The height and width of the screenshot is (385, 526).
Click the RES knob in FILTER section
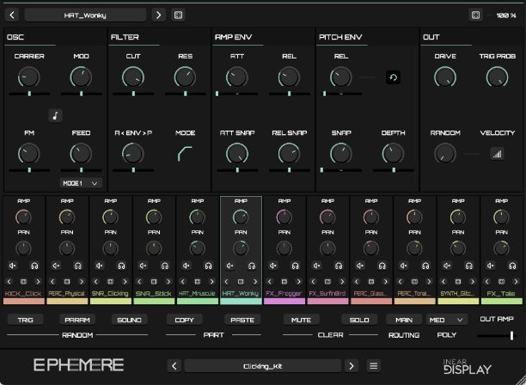(x=185, y=77)
